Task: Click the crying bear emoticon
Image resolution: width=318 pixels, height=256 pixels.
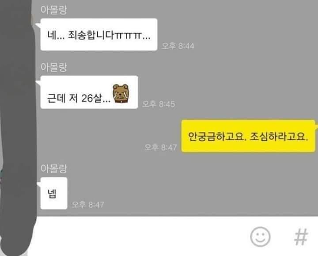Action: pos(121,93)
